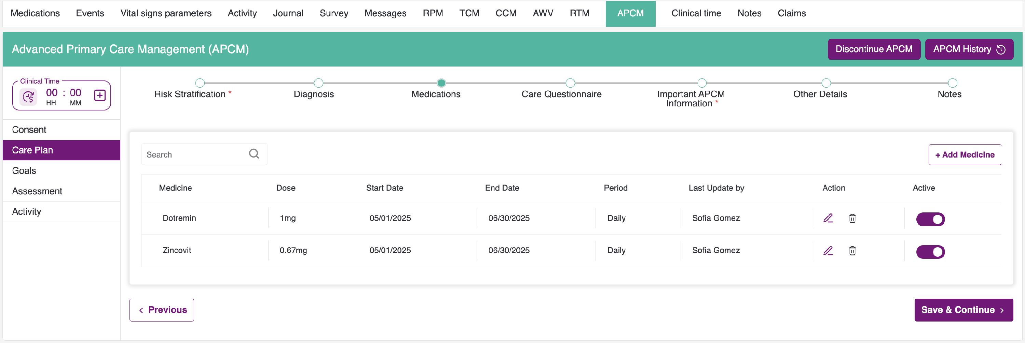Open the TCM tab
Screen dimensions: 1025x343
pyautogui.click(x=469, y=14)
